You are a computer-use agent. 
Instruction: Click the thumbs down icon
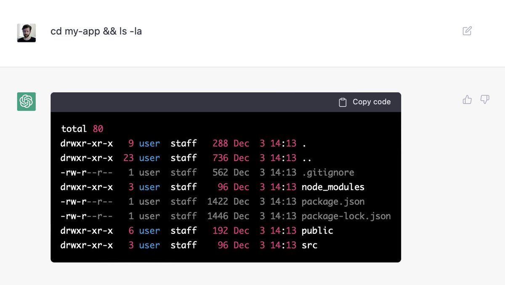pyautogui.click(x=485, y=99)
